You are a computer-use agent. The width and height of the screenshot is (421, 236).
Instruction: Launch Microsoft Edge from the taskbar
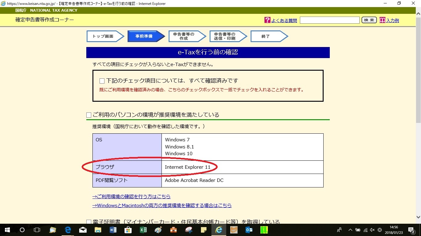[68, 230]
